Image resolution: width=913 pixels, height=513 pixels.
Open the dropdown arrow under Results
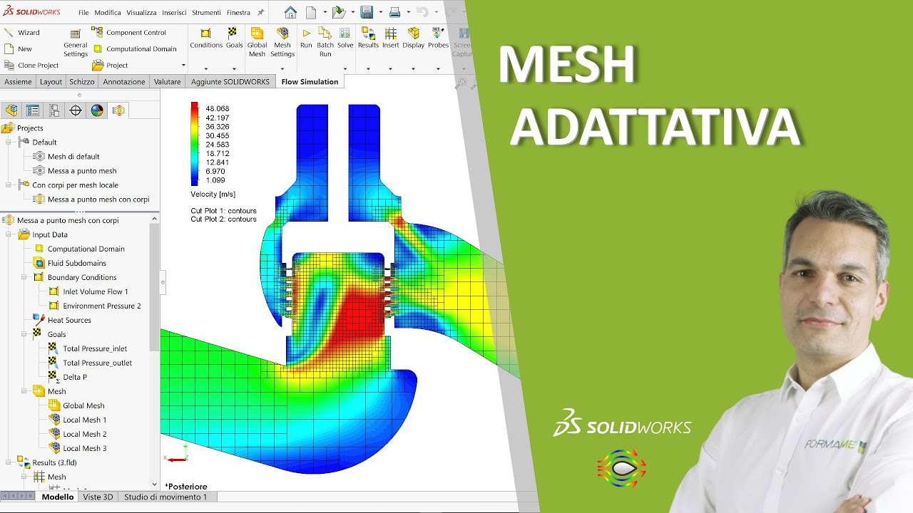pyautogui.click(x=368, y=69)
